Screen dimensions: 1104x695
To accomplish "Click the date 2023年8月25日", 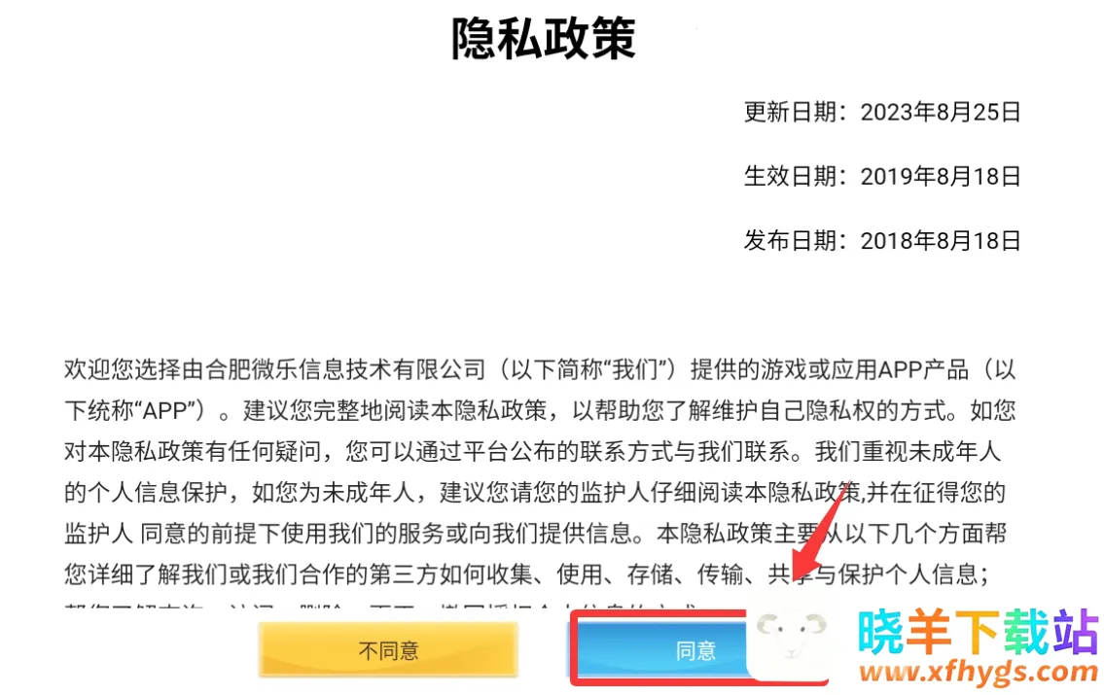I will click(x=941, y=112).
